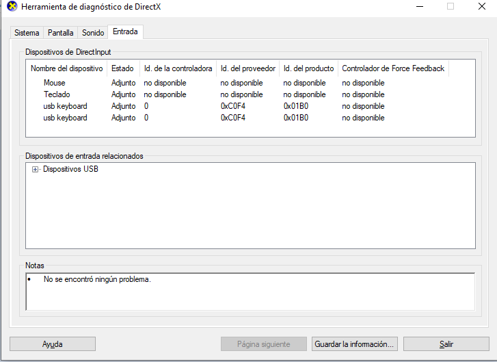Click the Estado column header
The height and width of the screenshot is (362, 497).
(x=123, y=68)
